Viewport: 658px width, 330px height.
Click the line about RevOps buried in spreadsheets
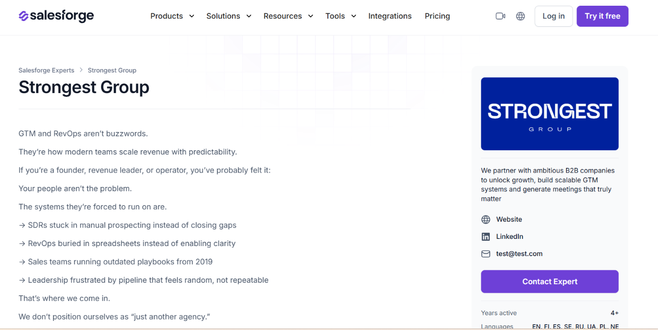[127, 243]
